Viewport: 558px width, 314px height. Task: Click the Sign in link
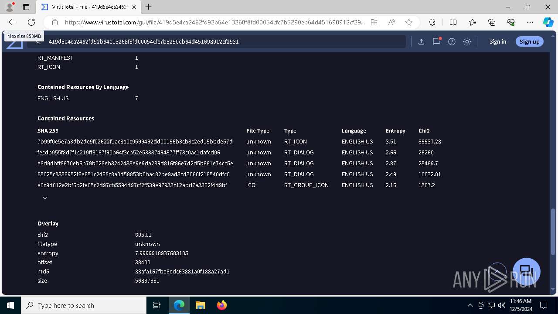pos(498,41)
